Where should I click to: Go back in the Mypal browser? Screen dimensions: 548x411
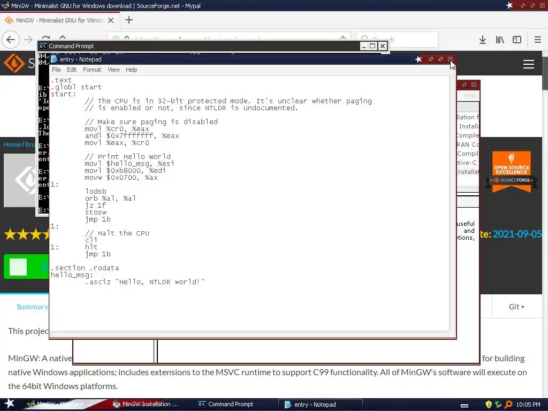11,40
